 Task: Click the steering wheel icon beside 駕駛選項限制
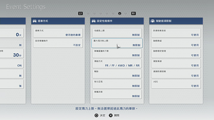coord(153,21)
